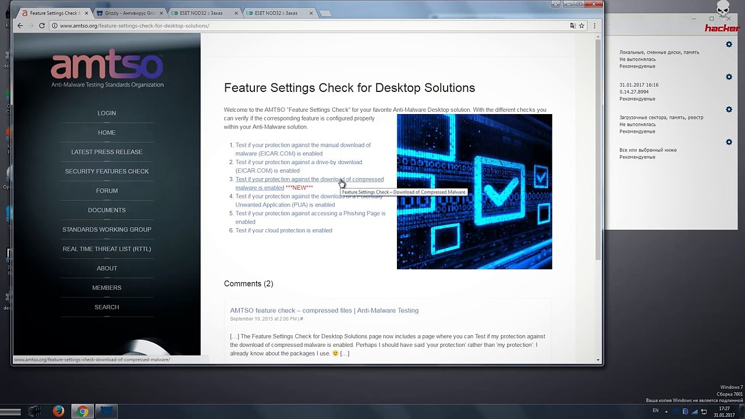Click the Загрузочные сектора, память, реестр text
The width and height of the screenshot is (745, 419).
pos(661,118)
